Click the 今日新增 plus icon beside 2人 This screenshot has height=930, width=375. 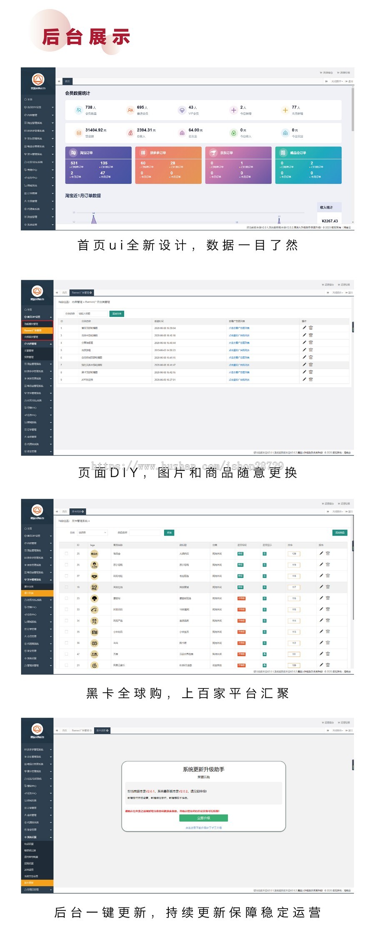pos(233,110)
